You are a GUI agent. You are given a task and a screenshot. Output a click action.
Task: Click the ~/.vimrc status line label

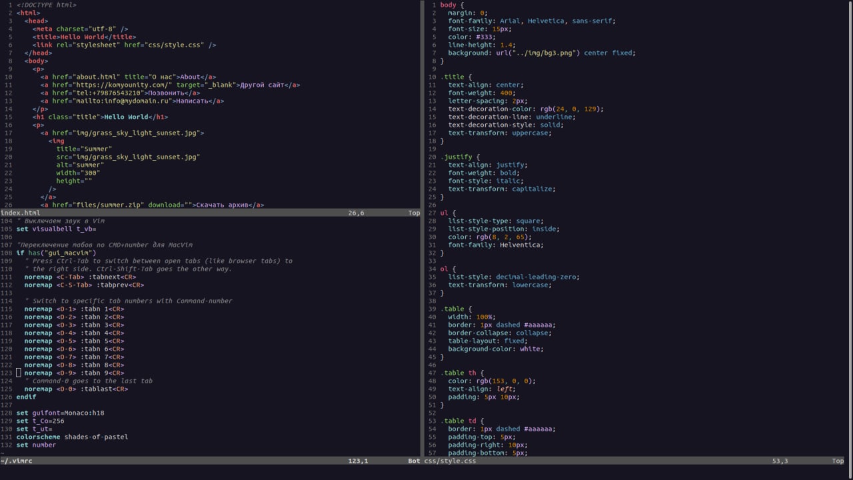tap(16, 461)
